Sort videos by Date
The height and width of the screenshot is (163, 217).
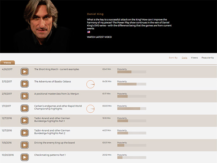(184, 58)
